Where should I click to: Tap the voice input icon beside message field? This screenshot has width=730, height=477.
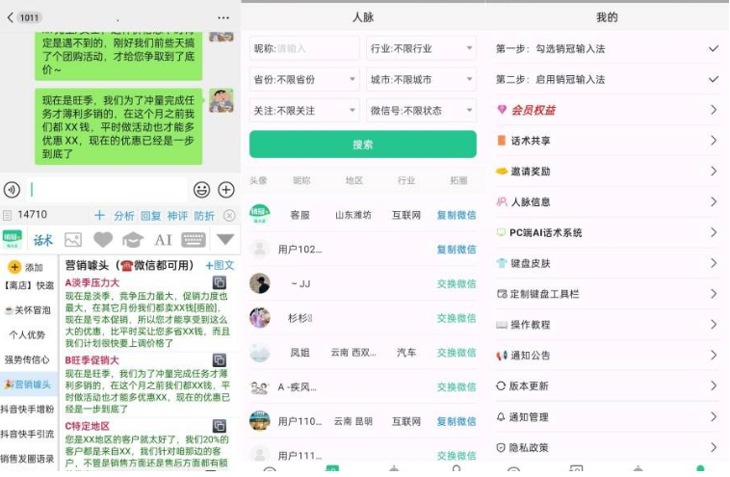(12, 190)
